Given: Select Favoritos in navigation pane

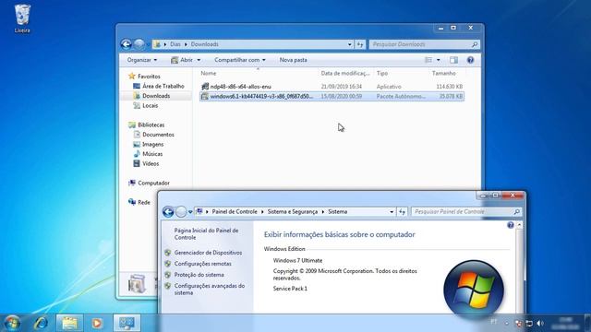Looking at the screenshot, I should coord(145,76).
